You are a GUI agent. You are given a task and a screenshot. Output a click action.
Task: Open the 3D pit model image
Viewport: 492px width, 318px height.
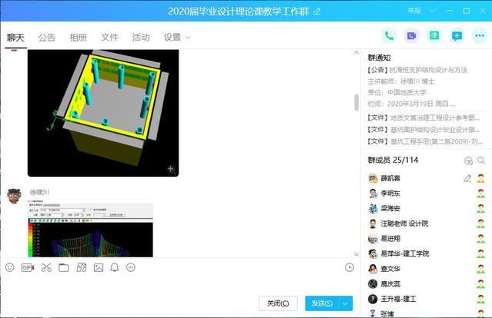[103, 113]
